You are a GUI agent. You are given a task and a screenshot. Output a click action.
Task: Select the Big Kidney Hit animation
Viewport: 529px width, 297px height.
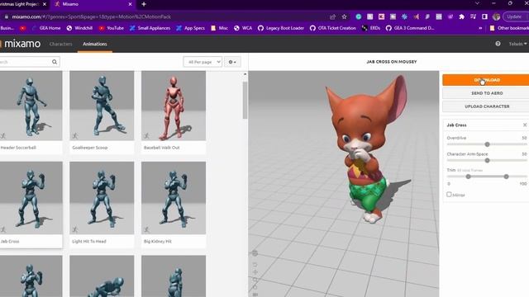coord(174,204)
